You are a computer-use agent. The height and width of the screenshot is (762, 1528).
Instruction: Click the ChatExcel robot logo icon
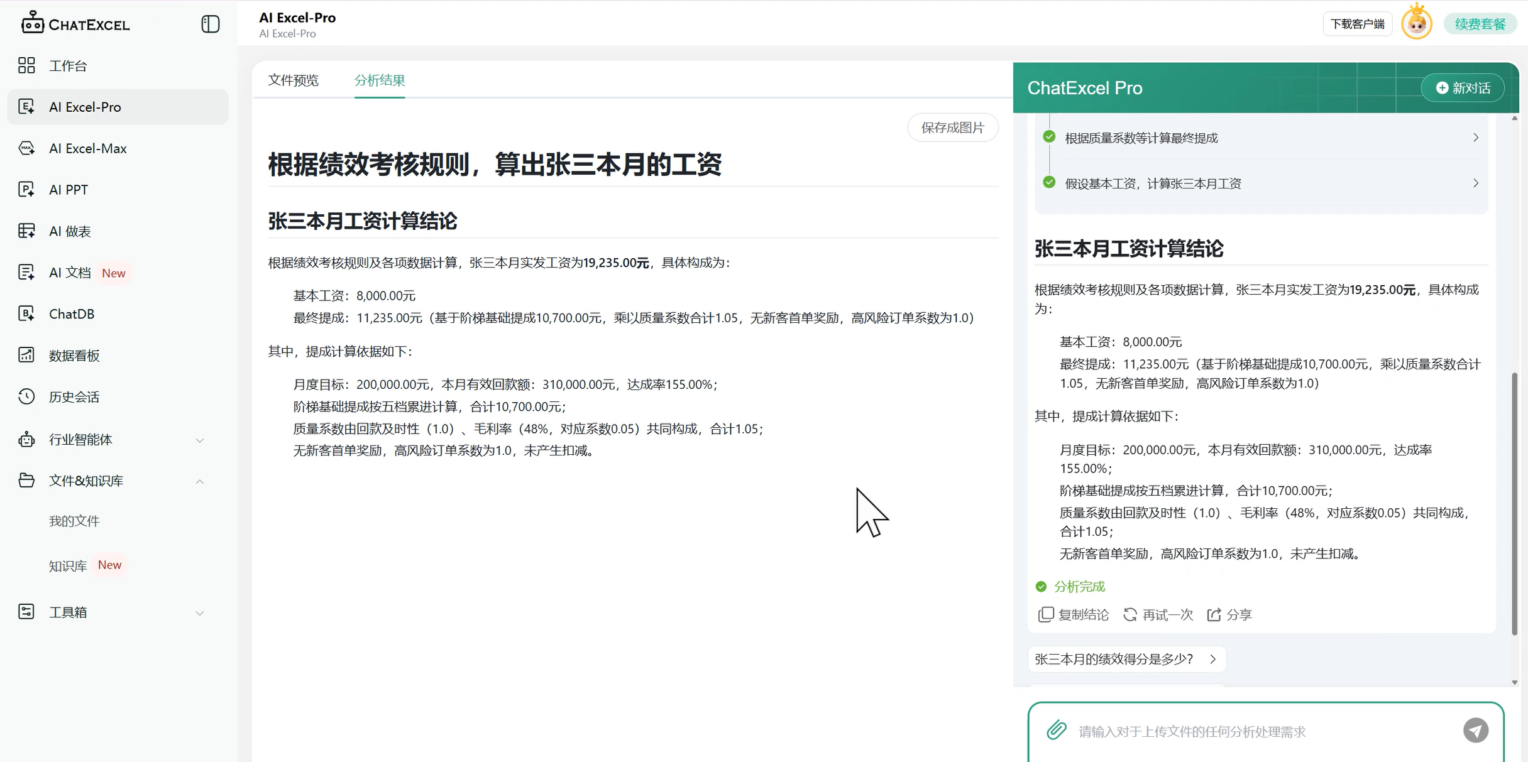[32, 23]
